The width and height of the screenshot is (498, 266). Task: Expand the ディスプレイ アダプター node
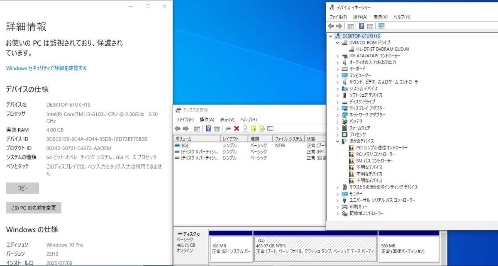(x=337, y=108)
